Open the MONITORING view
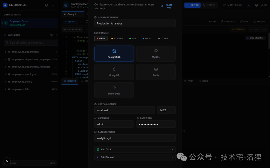Image resolution: width=270 pixels, height=168 pixels. [x=232, y=5]
